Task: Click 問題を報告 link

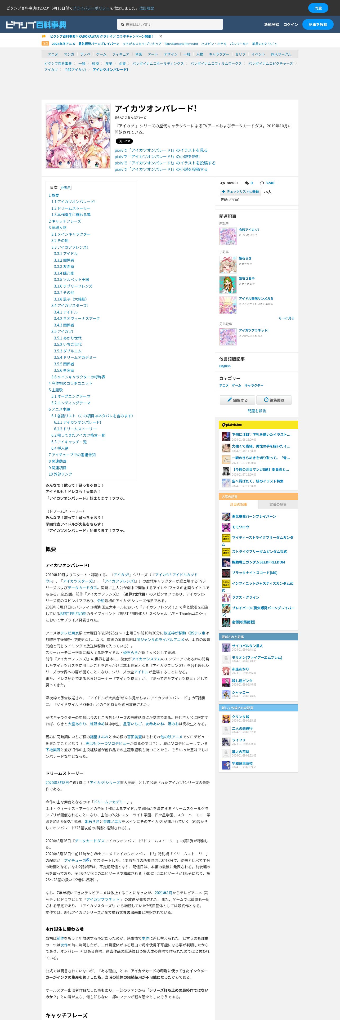Action: 257,411
